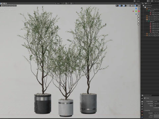Viewport: 159px width, 119px height.
Task: Open the viewport shading options dropdown
Action: click(x=137, y=6)
